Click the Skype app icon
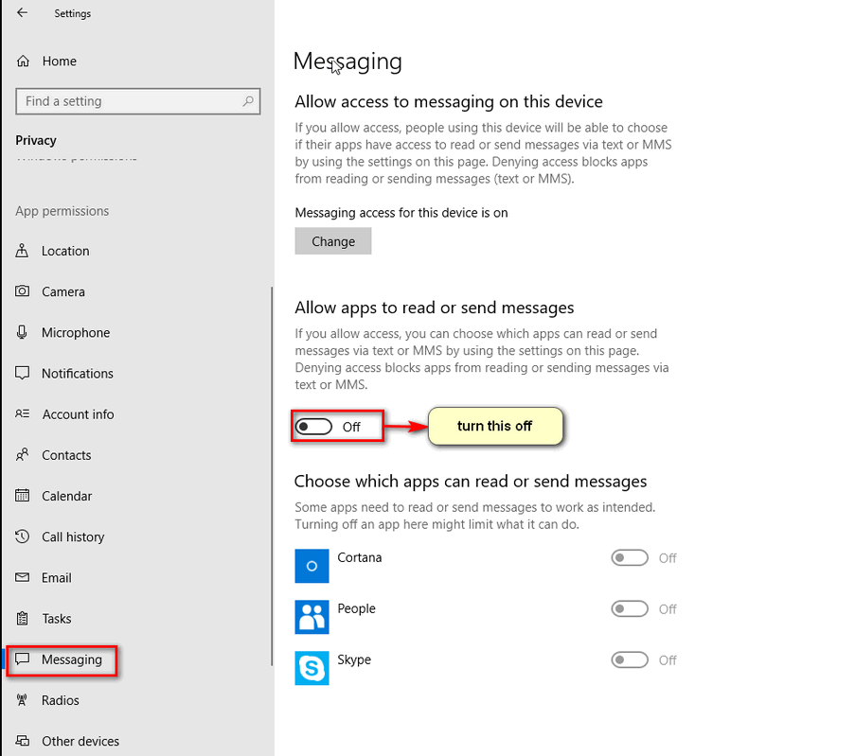This screenshot has height=756, width=855. [x=312, y=667]
